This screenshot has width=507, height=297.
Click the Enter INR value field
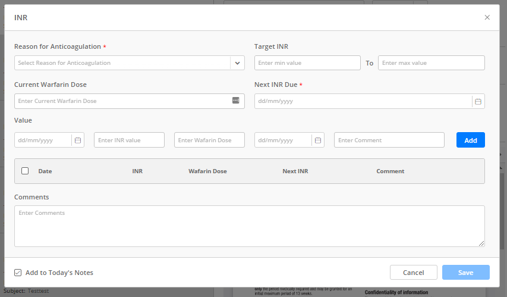coord(129,140)
